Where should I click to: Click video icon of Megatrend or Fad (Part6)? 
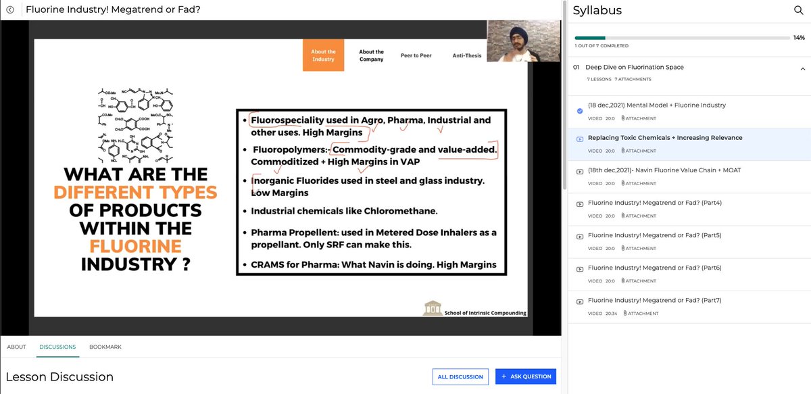pyautogui.click(x=580, y=268)
